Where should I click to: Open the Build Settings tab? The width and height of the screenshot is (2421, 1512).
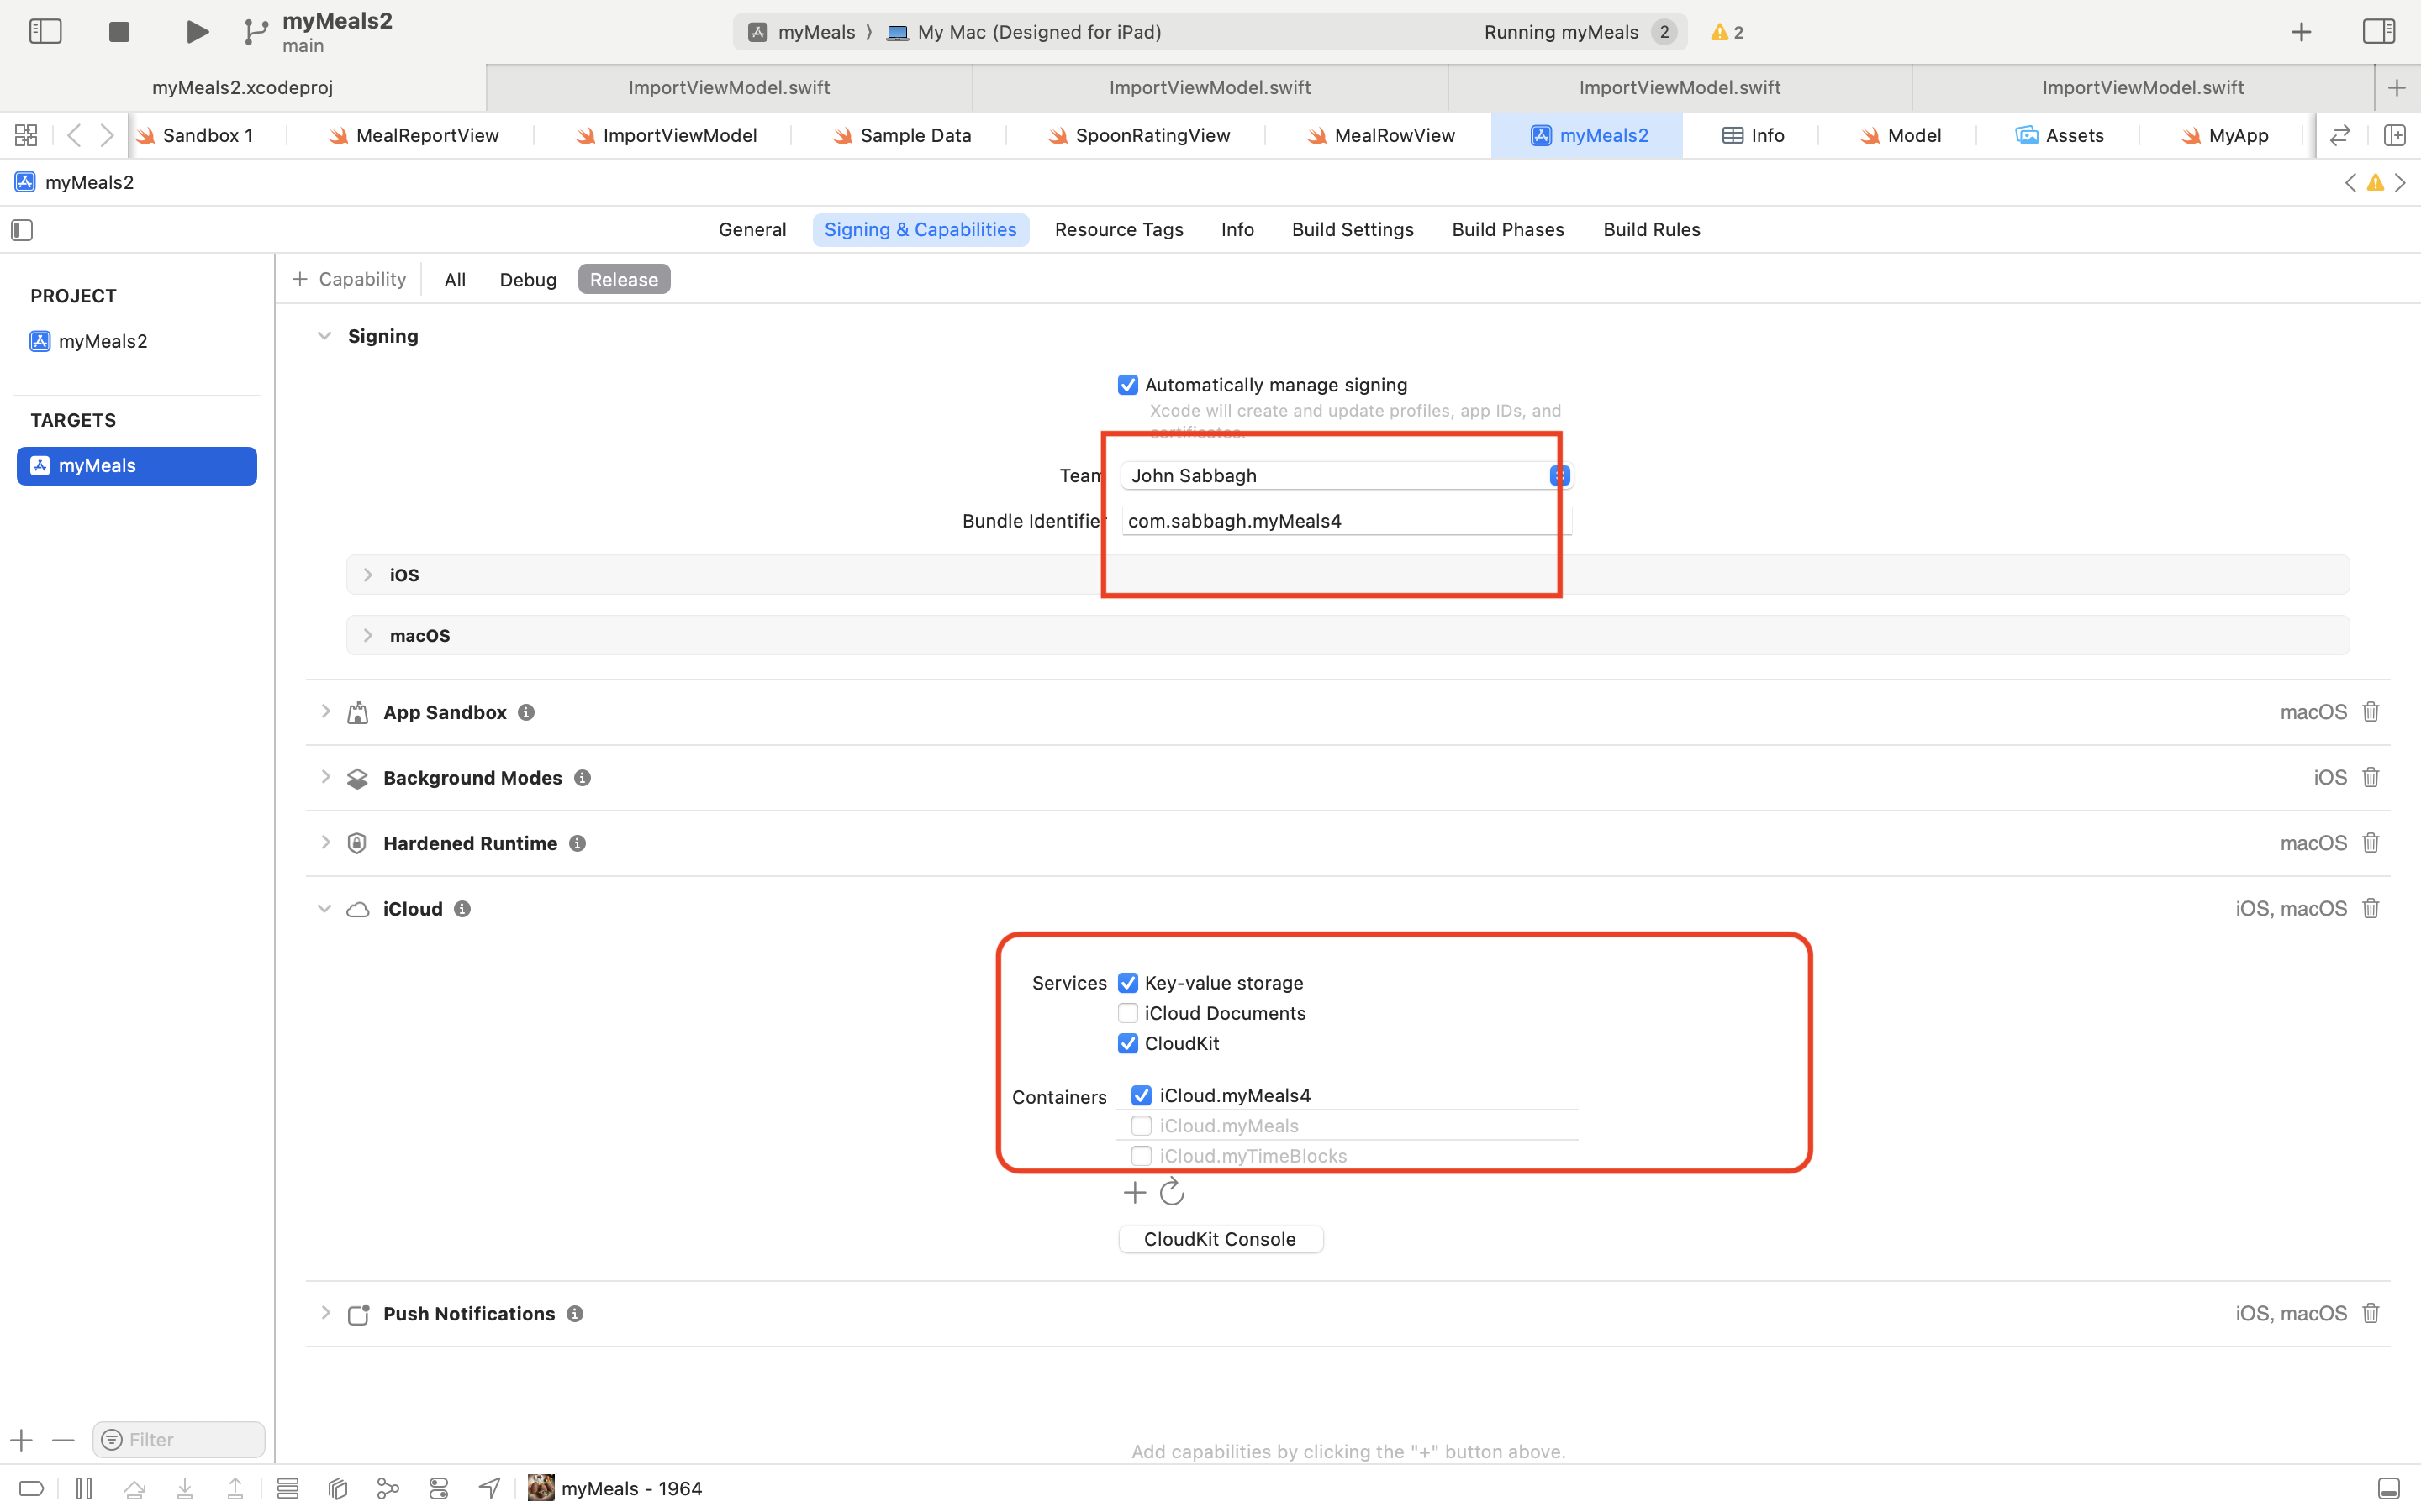click(1353, 230)
